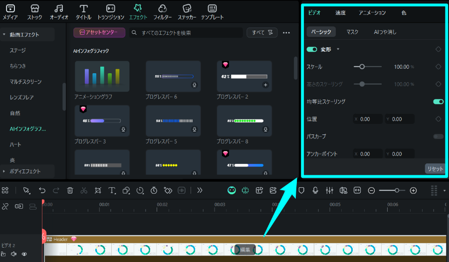Toggle the 変形 transform switch
Viewport: 449px width, 262px height.
(x=312, y=49)
